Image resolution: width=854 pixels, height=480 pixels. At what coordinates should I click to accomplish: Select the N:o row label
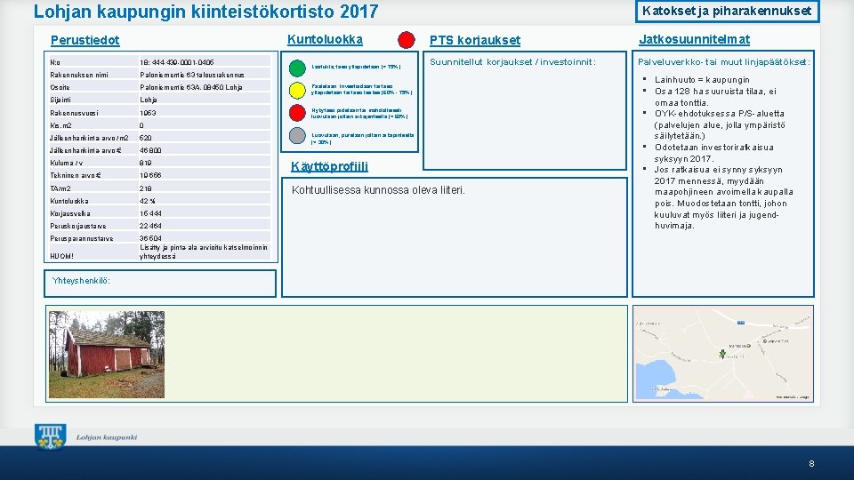[x=55, y=62]
